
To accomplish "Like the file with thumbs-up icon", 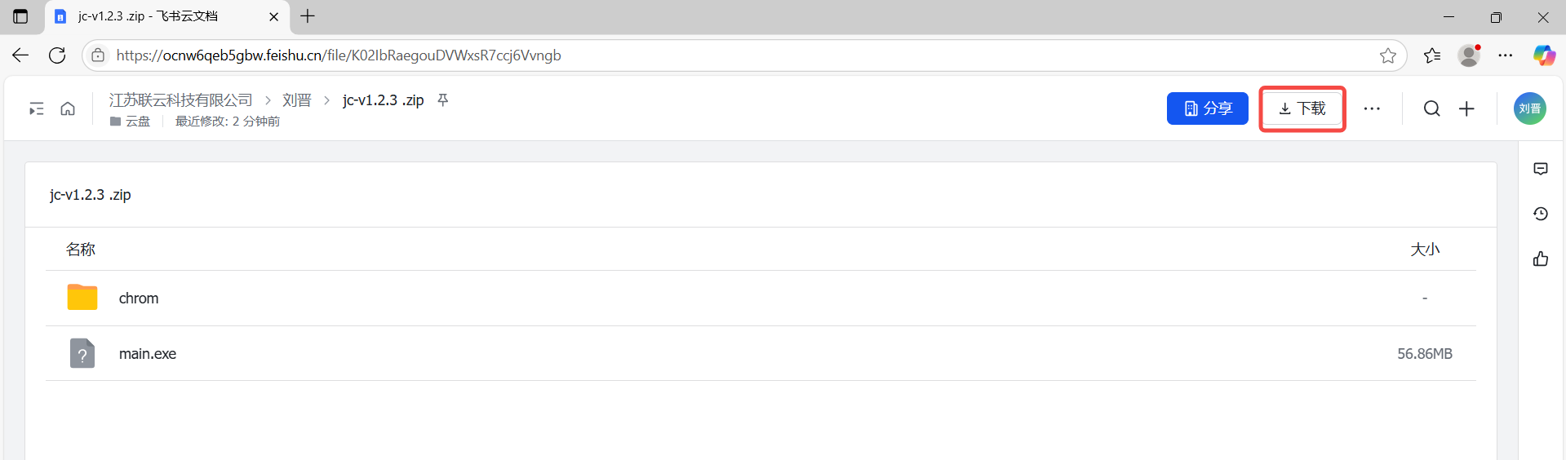I will point(1541,259).
